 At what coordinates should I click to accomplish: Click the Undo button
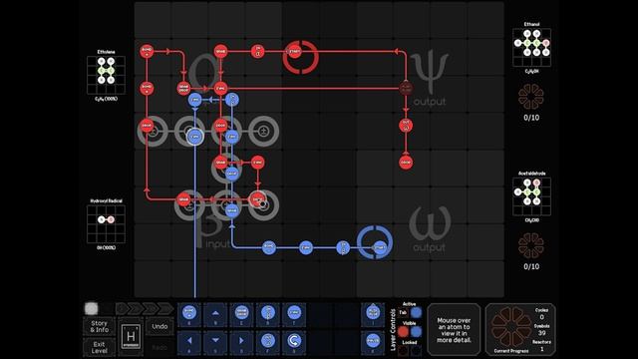[159, 326]
